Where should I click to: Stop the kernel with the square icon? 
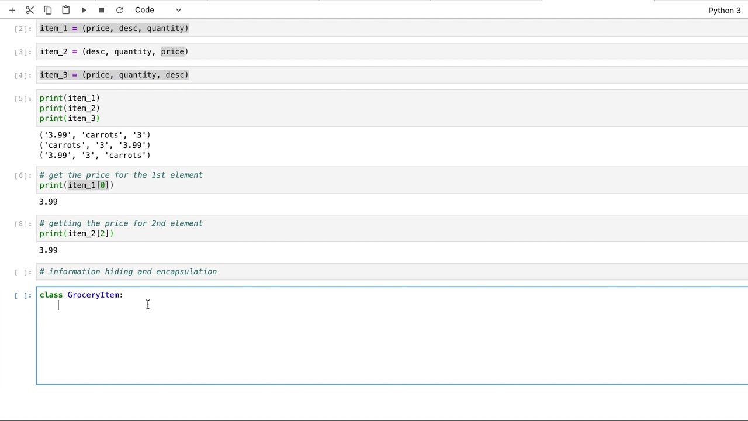coord(102,10)
